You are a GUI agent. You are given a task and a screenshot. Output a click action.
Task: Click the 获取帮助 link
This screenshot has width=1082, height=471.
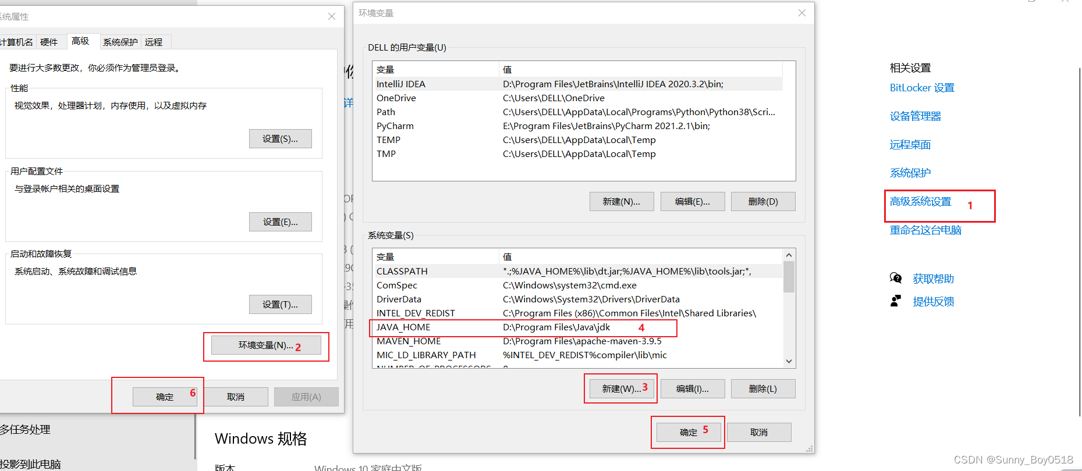(x=933, y=279)
